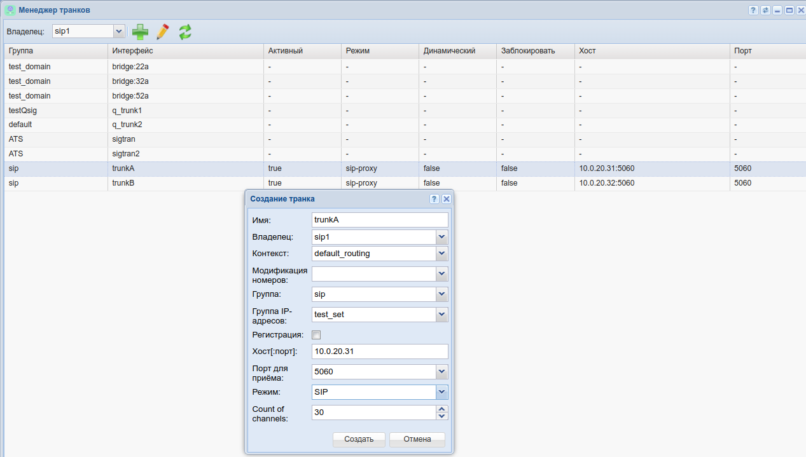The image size is (806, 457).
Task: Click the Хост column header
Action: pyautogui.click(x=651, y=51)
